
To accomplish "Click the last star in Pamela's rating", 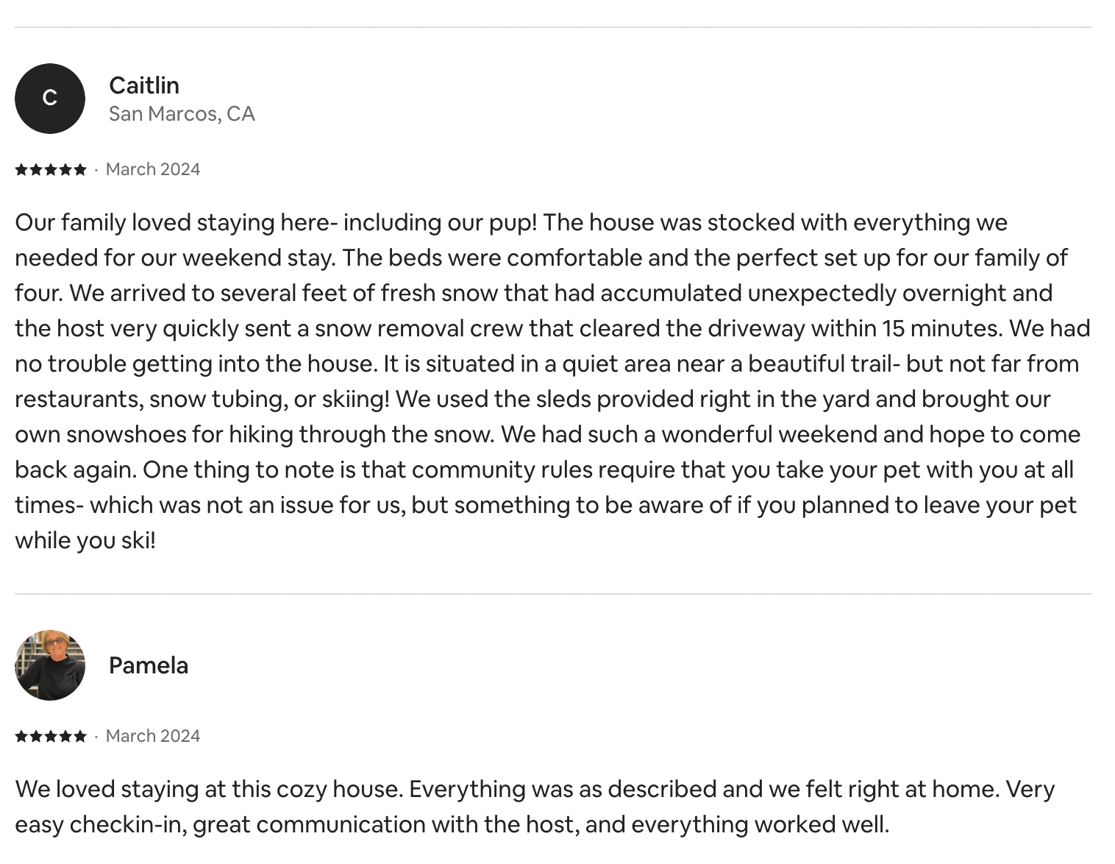I will click(80, 737).
